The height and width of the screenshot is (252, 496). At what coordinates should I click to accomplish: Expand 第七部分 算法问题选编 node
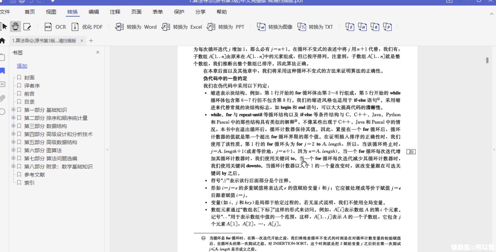(13, 158)
